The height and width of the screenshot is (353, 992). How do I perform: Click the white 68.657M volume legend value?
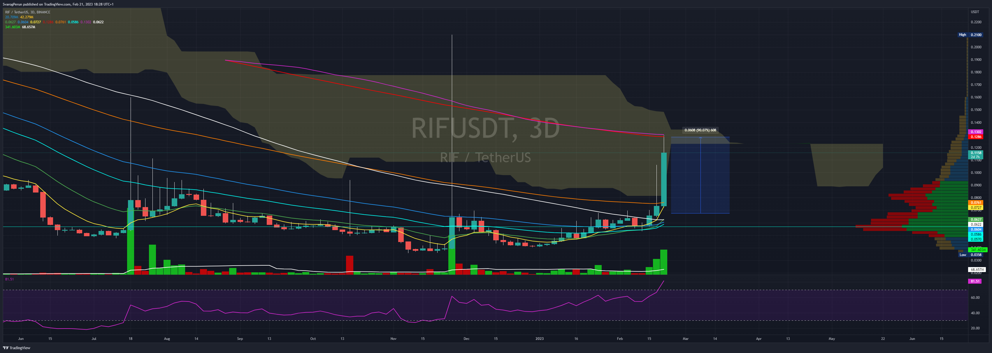click(29, 27)
